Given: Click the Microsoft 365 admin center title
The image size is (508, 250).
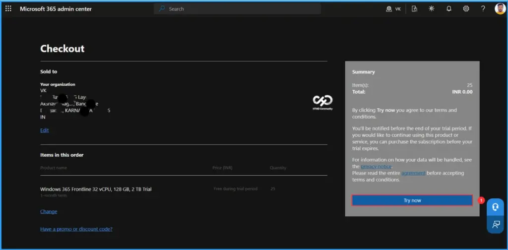Looking at the screenshot, I should coord(56,9).
